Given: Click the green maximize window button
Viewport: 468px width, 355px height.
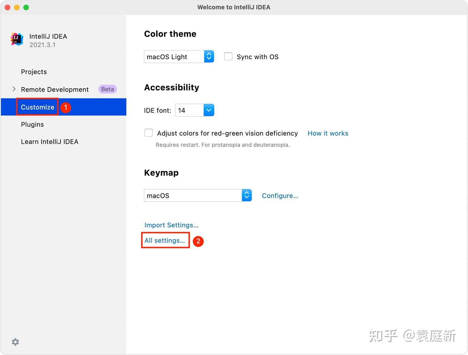Looking at the screenshot, I should click(26, 7).
